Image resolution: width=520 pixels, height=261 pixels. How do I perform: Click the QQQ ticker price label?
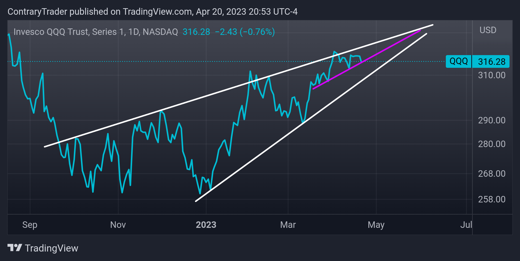(459, 61)
